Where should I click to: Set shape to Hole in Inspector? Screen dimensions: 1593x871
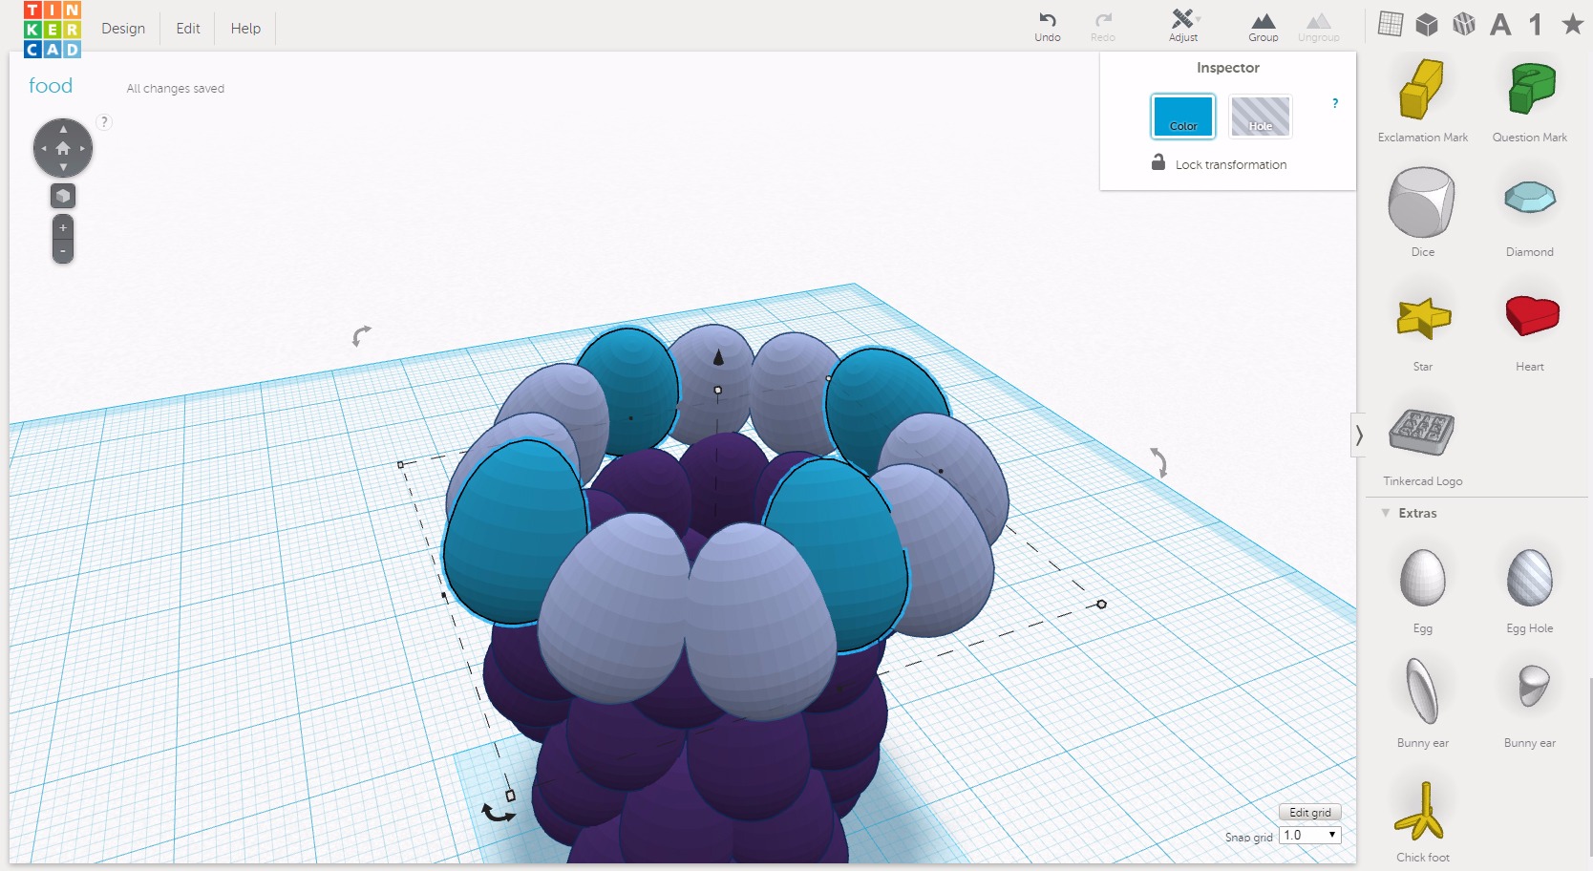click(1261, 117)
